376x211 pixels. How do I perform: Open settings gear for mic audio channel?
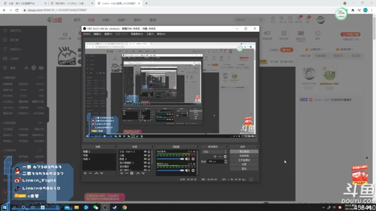pos(193,171)
